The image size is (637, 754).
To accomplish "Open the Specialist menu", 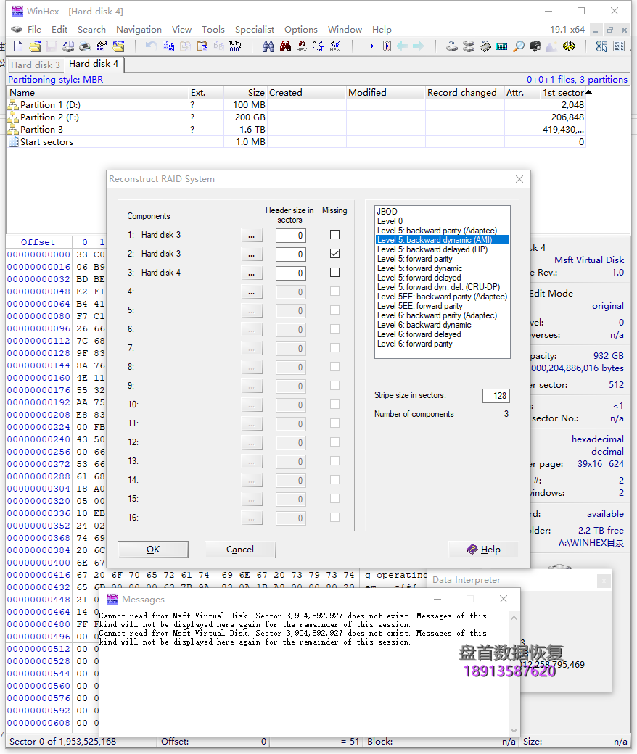I will click(x=255, y=29).
